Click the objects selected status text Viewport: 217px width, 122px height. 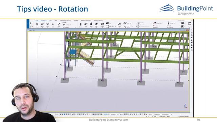click(183, 117)
